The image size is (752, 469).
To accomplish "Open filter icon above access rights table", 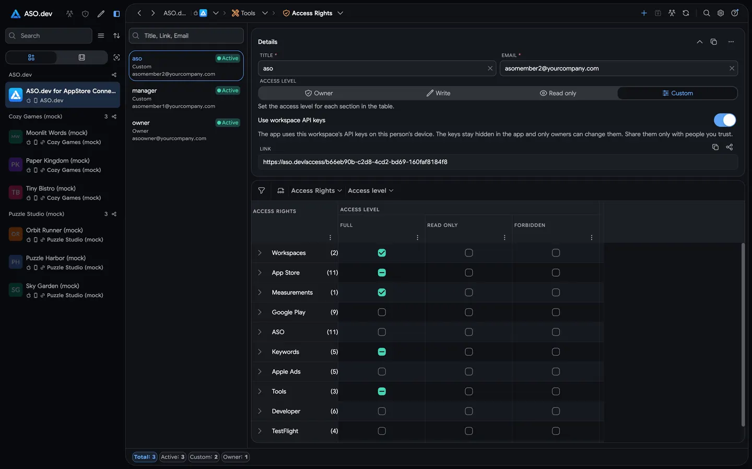I will (x=262, y=191).
